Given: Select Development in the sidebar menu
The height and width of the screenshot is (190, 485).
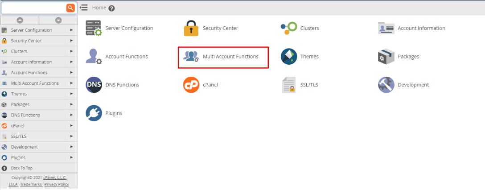Looking at the screenshot, I should (24, 147).
